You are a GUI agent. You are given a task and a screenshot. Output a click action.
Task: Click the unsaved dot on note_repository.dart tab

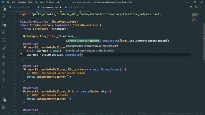coord(60,7)
